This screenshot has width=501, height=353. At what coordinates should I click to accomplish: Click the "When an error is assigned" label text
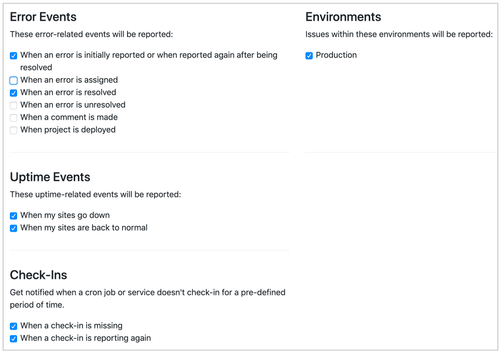tap(69, 80)
